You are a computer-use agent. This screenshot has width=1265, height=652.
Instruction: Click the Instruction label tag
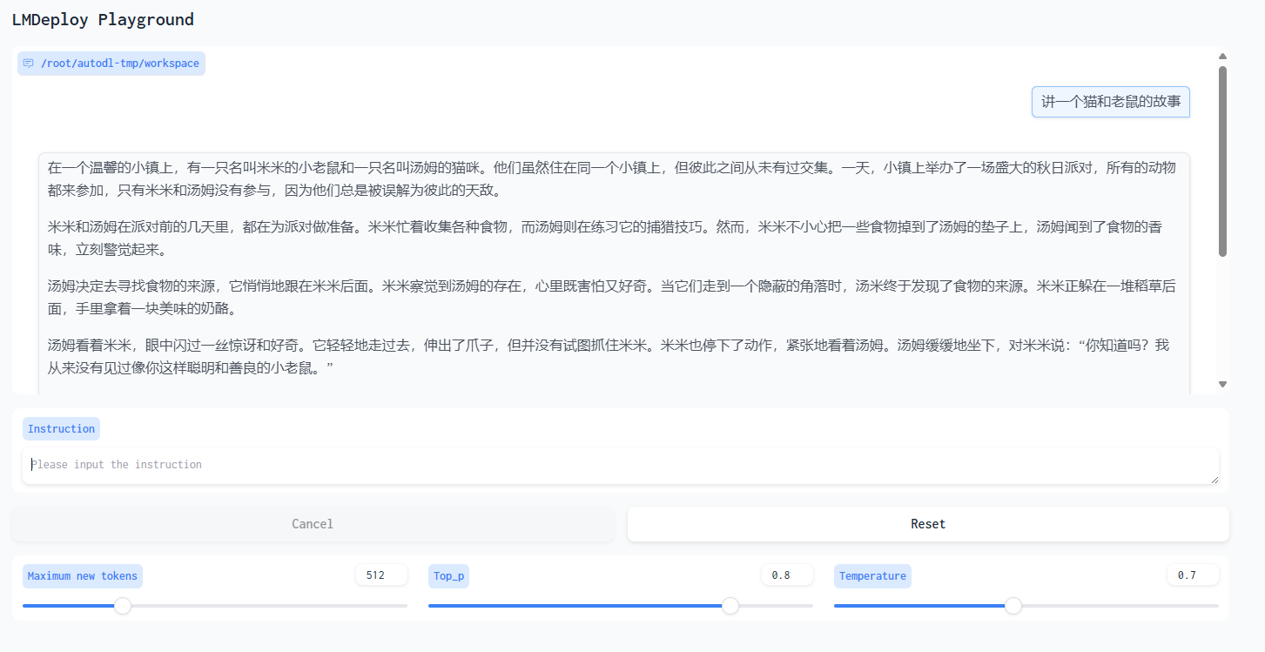61,429
